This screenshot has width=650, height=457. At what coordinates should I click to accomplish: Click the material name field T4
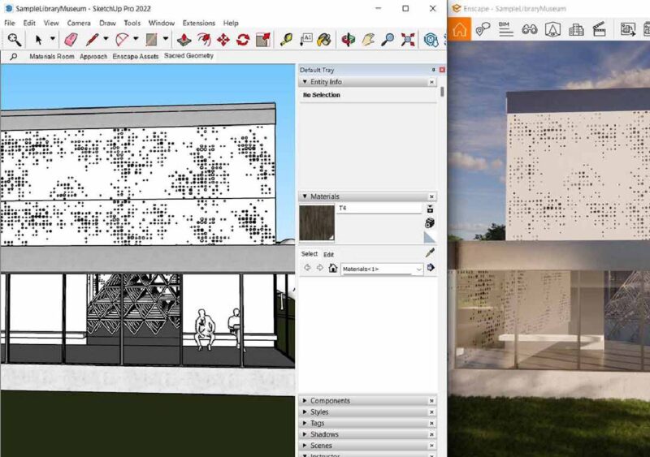coord(379,209)
